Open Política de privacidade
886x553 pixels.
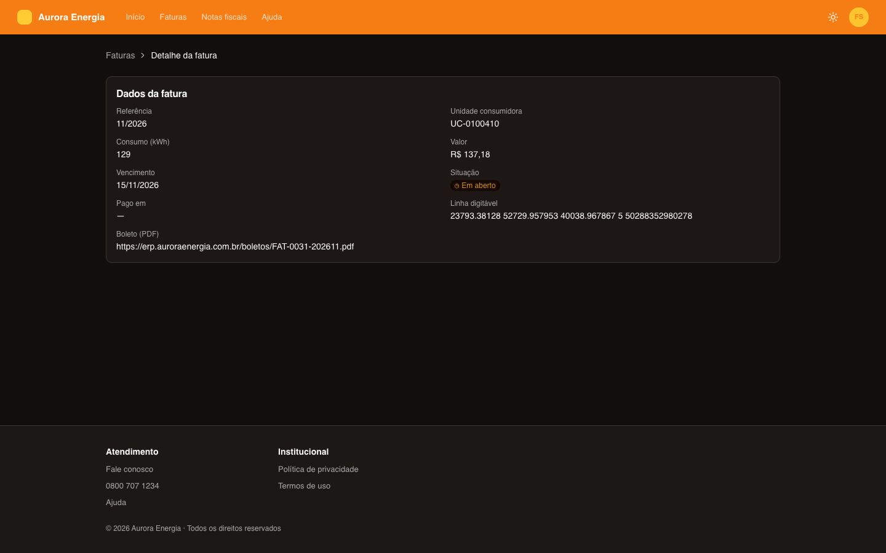click(318, 469)
